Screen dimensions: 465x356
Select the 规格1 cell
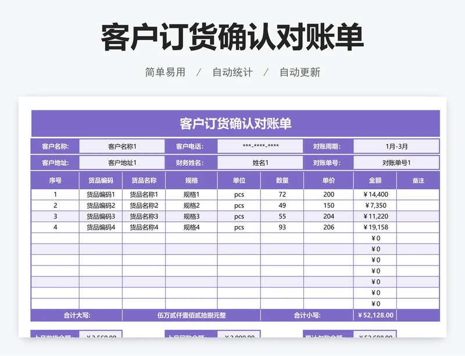click(x=191, y=195)
